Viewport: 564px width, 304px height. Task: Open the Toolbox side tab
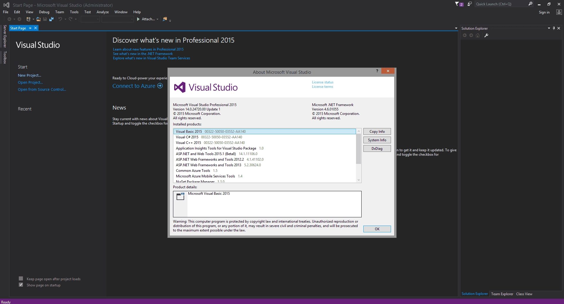point(5,57)
